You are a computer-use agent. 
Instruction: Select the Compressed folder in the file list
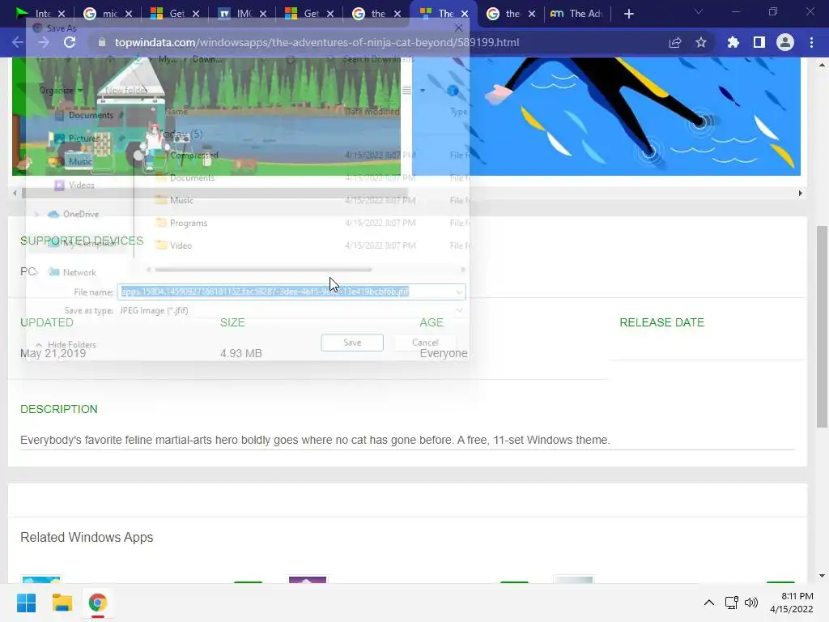pyautogui.click(x=194, y=155)
